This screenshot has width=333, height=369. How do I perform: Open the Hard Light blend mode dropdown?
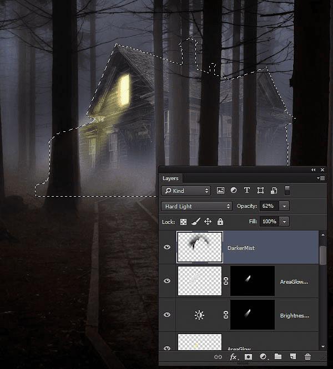197,206
